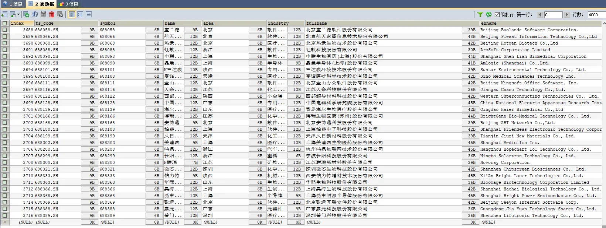The width and height of the screenshot is (606, 228).
Task: Click the duplicate current row icon
Action: 35,14
